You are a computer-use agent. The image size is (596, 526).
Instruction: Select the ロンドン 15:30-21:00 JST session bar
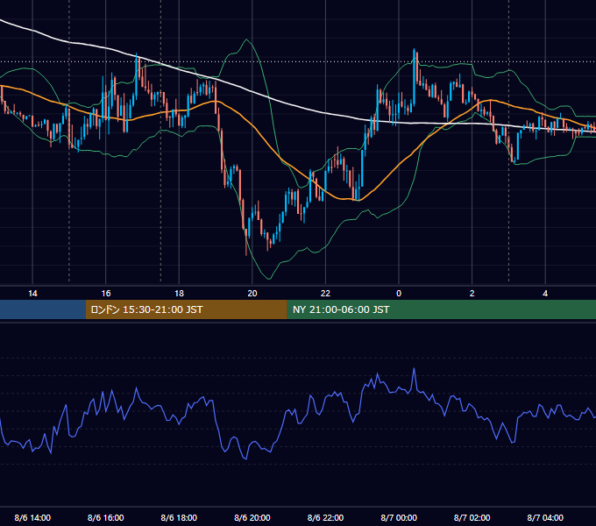186,309
